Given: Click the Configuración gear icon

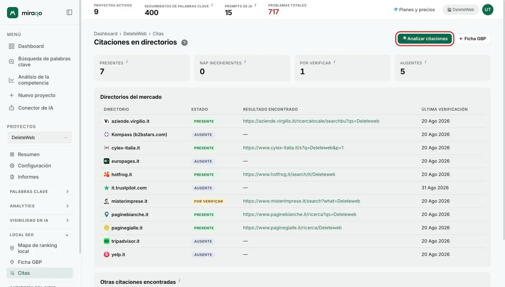Looking at the screenshot, I should (x=12, y=166).
